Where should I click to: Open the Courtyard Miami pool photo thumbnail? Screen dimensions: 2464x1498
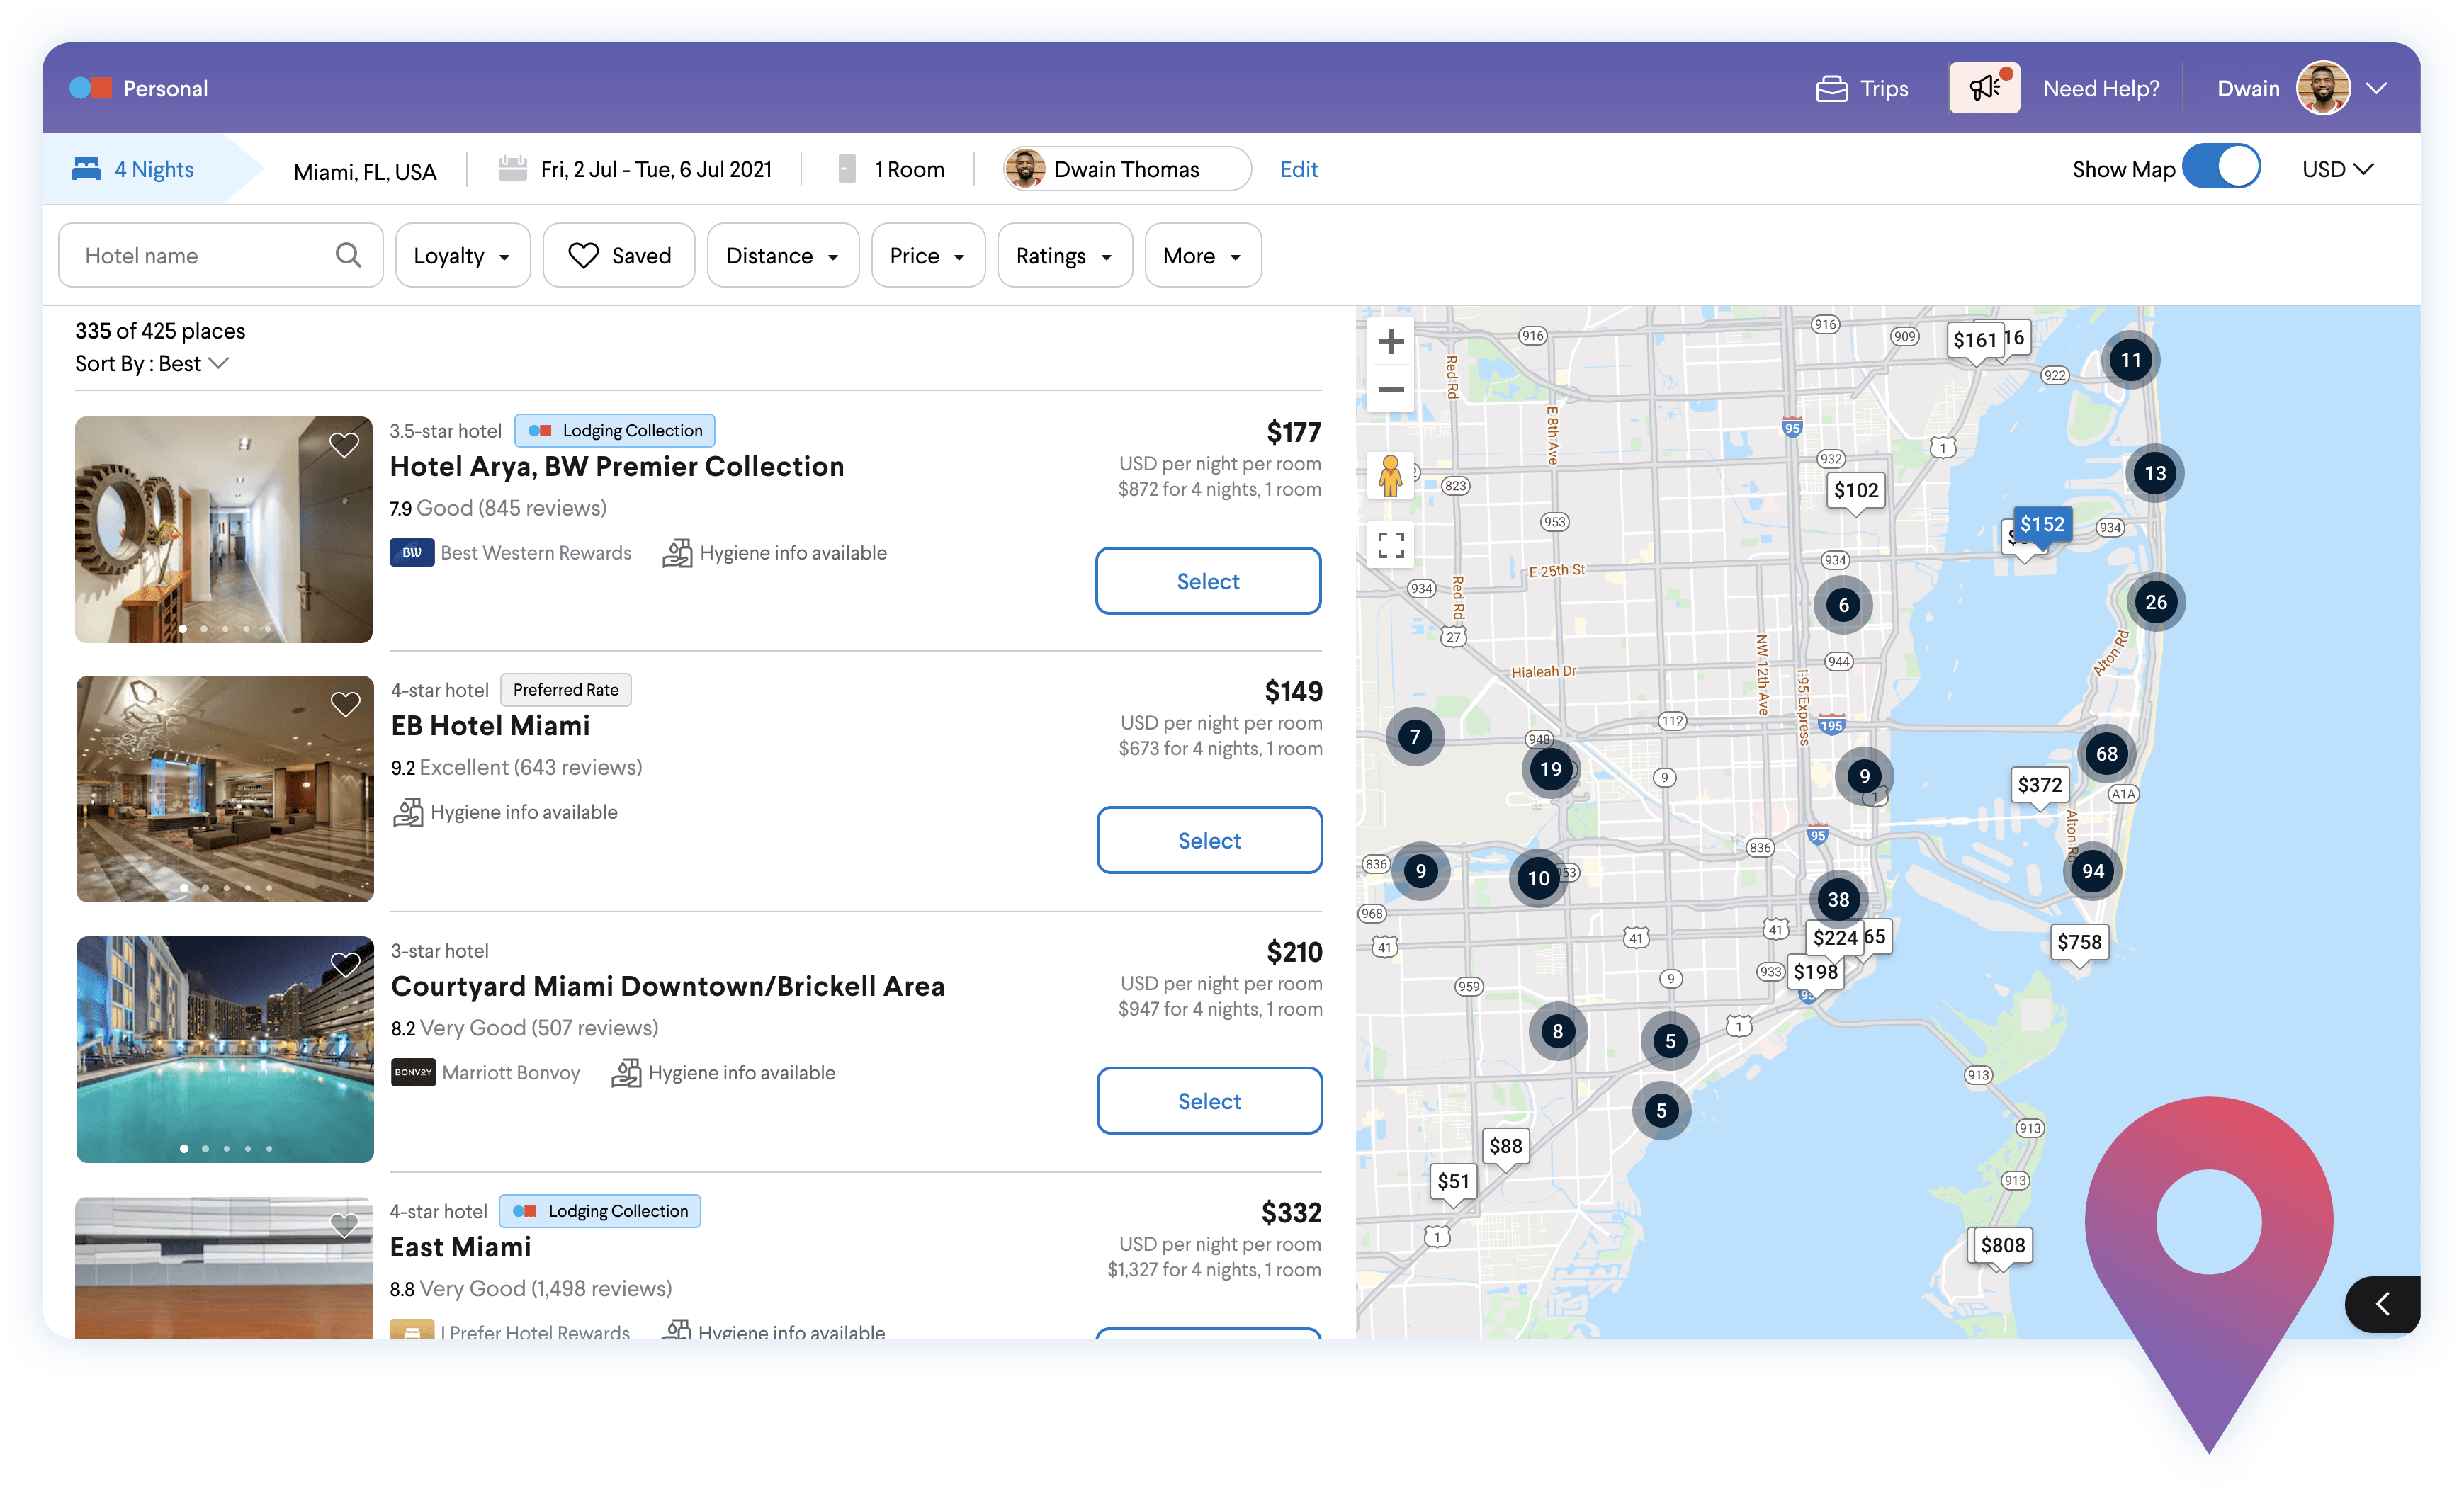point(225,1049)
